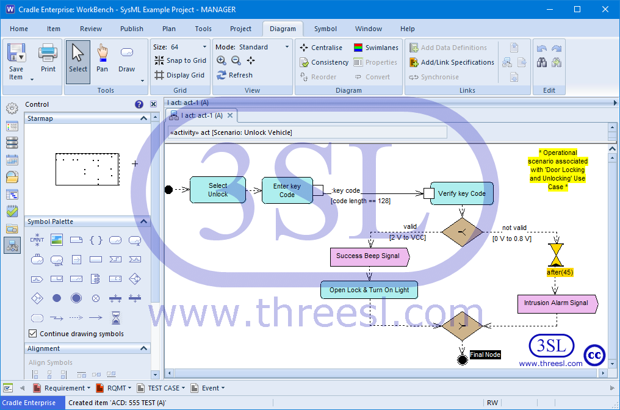
Task: Click the www.threesl.com link
Action: tap(550, 364)
